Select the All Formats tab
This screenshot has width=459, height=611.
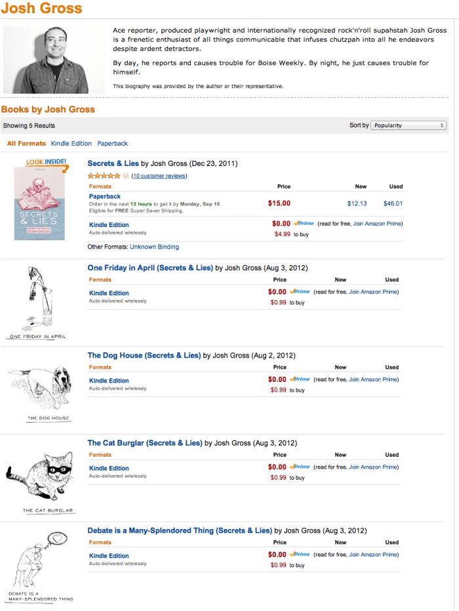pos(26,143)
